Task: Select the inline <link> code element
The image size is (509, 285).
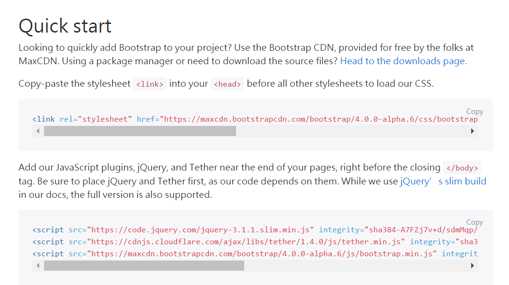Action: (150, 83)
